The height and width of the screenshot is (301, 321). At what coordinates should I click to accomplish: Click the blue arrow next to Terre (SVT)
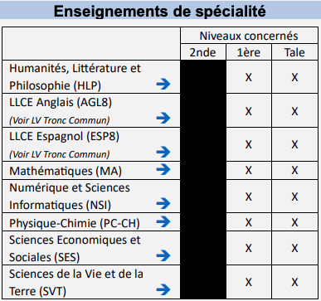(x=163, y=290)
